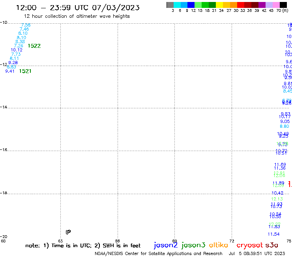
Task: Select the yellow legend swatch before 24
Action: [x=219, y=5]
